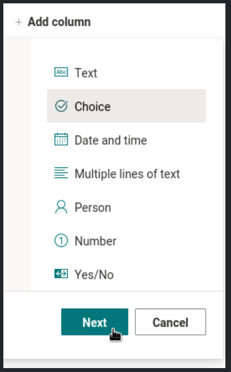Image resolution: width=231 pixels, height=372 pixels.
Task: Pick the Yes/No column type label
Action: click(x=94, y=275)
